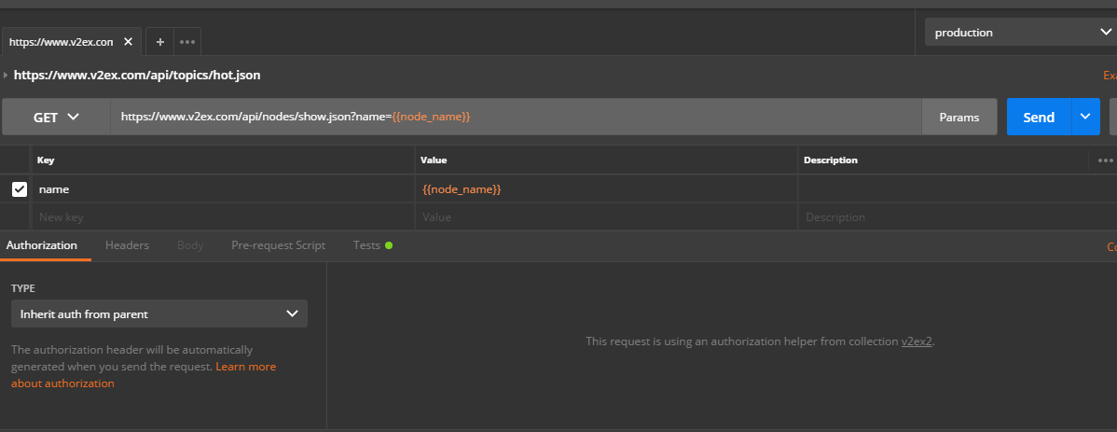Open params table more options dots

[x=1105, y=160]
